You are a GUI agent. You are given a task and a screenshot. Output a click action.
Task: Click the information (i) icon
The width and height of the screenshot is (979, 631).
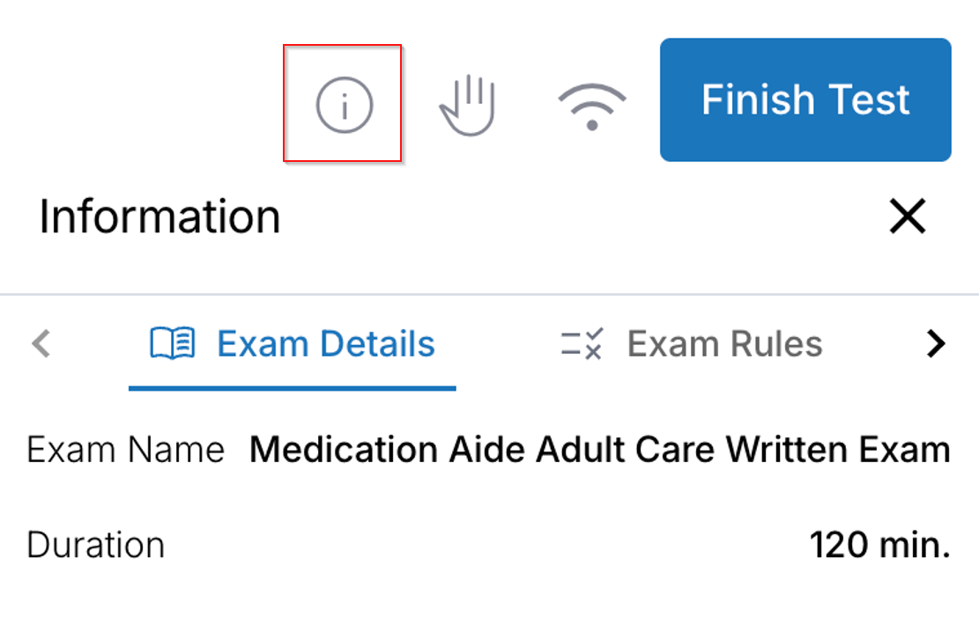pyautogui.click(x=345, y=106)
